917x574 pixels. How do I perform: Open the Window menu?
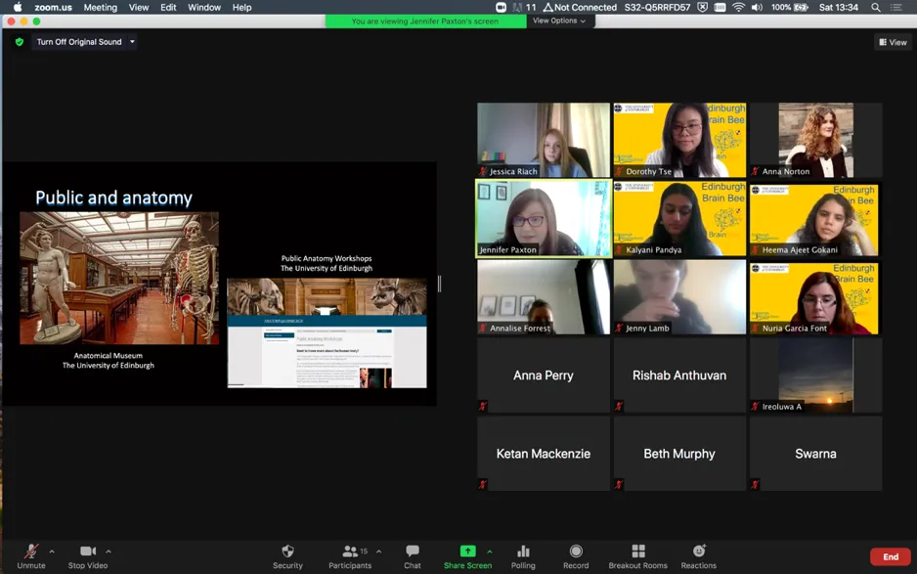pos(203,7)
